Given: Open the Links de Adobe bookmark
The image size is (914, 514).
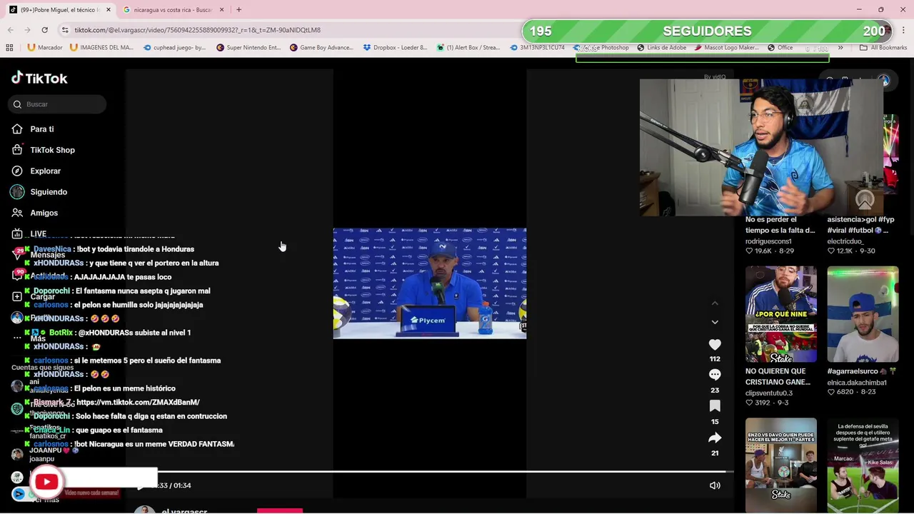Looking at the screenshot, I should pyautogui.click(x=661, y=48).
